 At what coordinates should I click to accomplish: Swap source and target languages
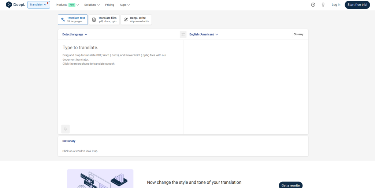coord(183,34)
